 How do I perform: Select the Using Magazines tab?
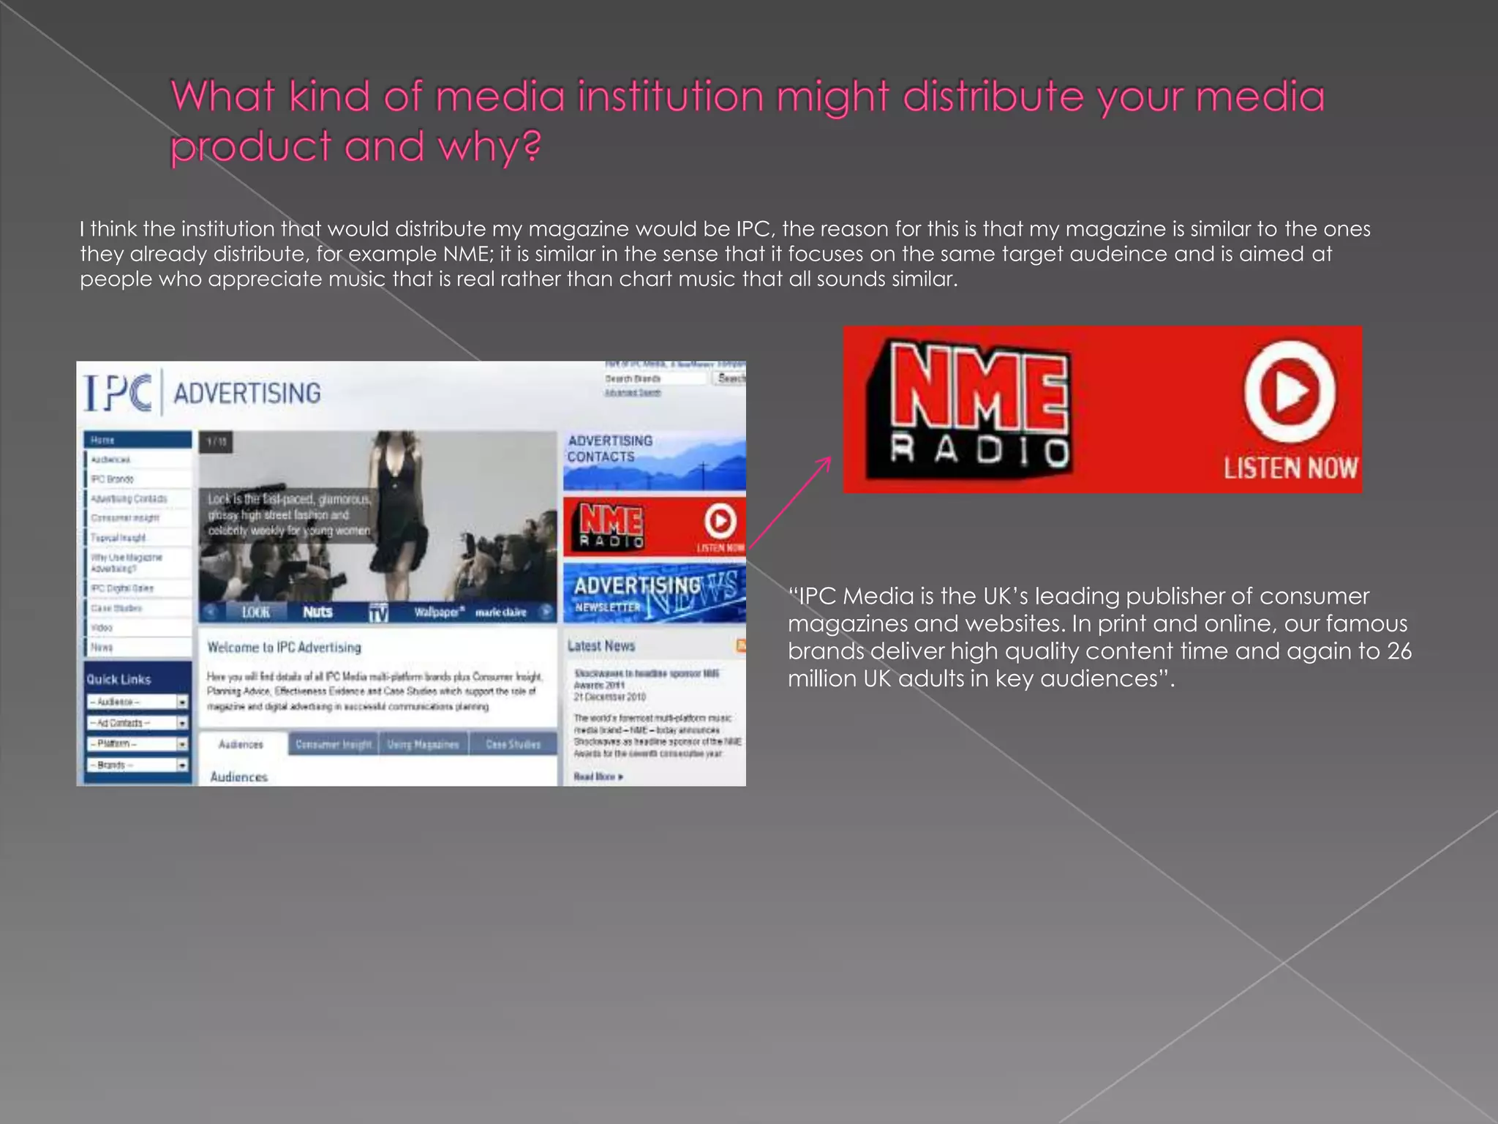(423, 744)
